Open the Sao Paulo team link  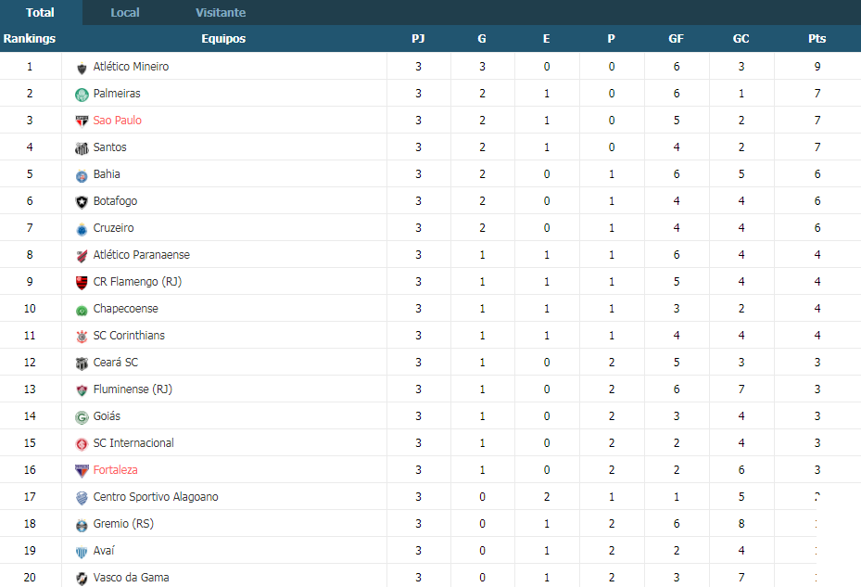tap(118, 121)
